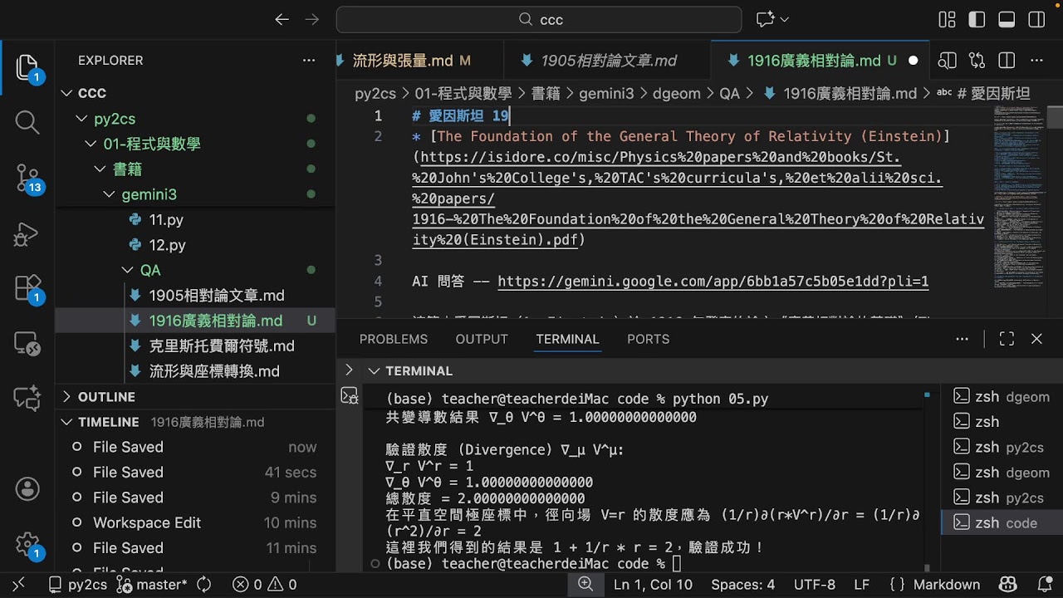The height and width of the screenshot is (598, 1063).
Task: Synchronize changes icon in the status bar
Action: tap(204, 585)
